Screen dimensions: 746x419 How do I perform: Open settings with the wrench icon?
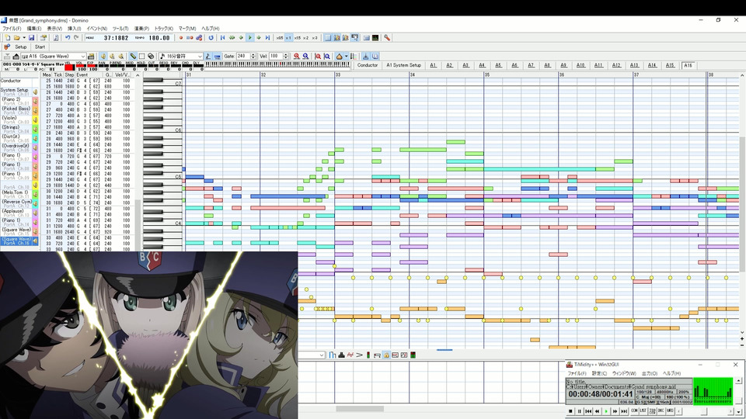(x=387, y=37)
